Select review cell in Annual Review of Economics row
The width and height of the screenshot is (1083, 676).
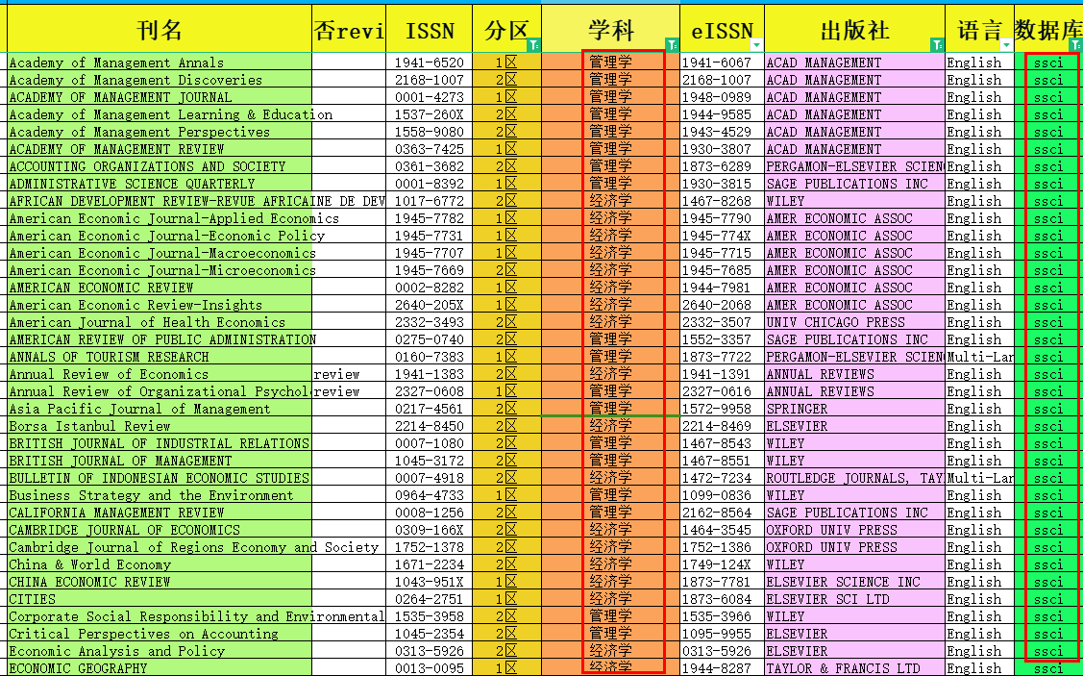point(349,374)
